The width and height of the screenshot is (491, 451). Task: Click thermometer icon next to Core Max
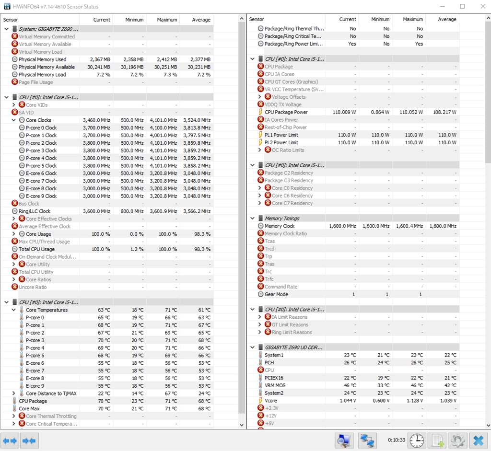15,408
